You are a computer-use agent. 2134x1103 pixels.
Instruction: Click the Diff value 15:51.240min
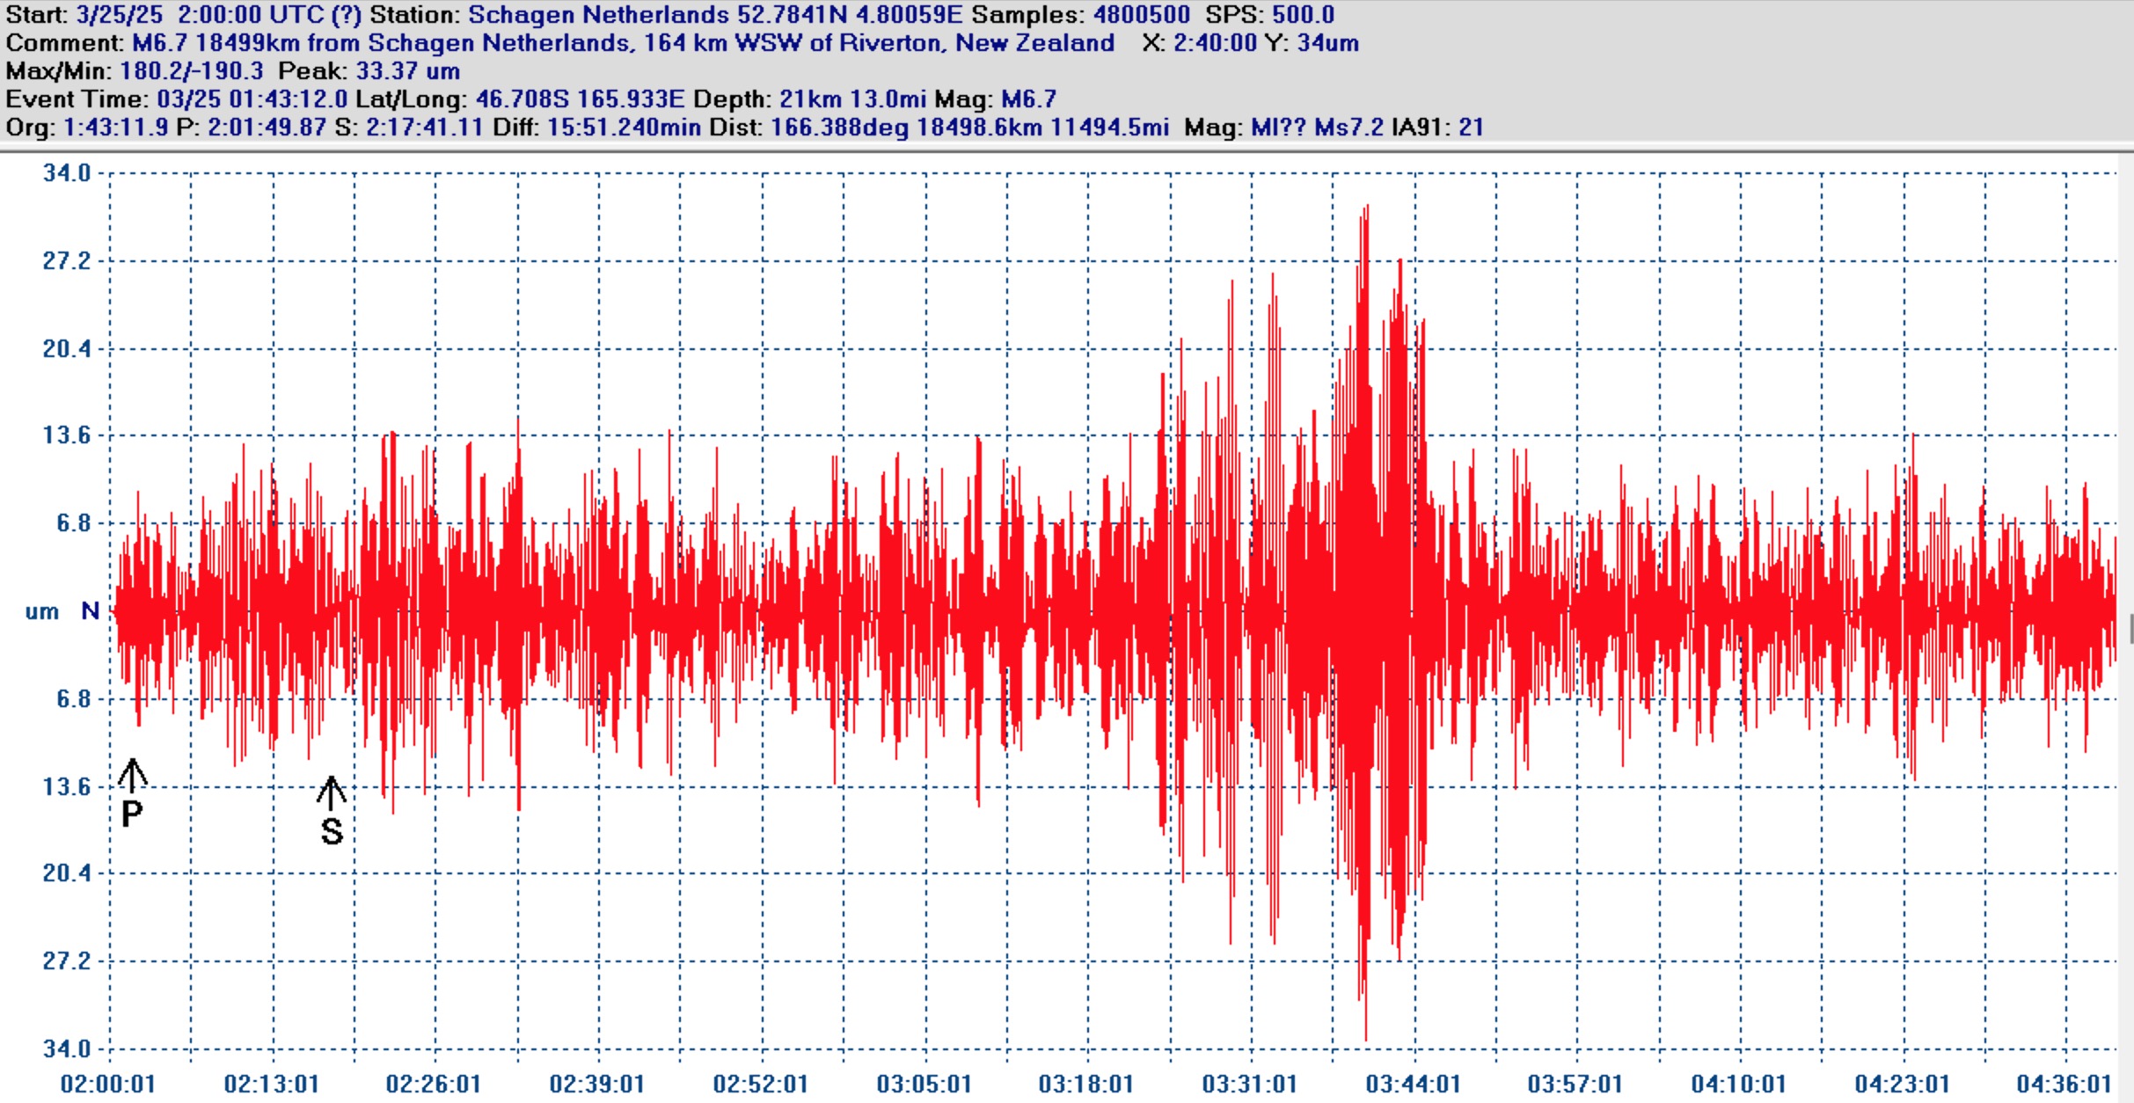[624, 128]
